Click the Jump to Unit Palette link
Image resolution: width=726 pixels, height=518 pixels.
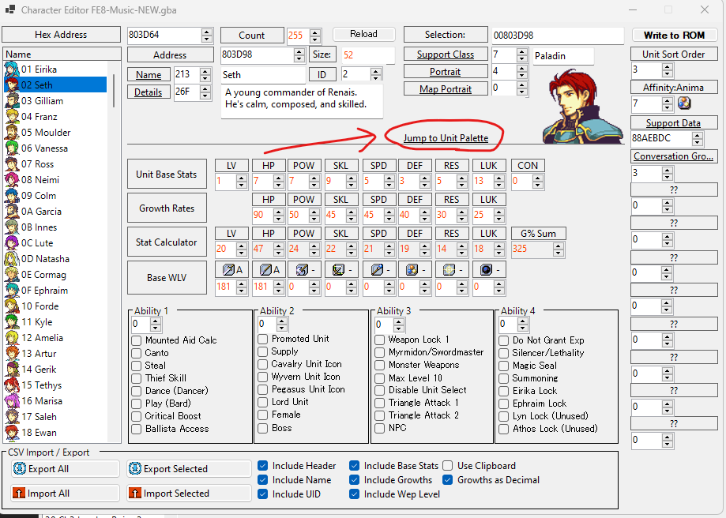pos(446,138)
